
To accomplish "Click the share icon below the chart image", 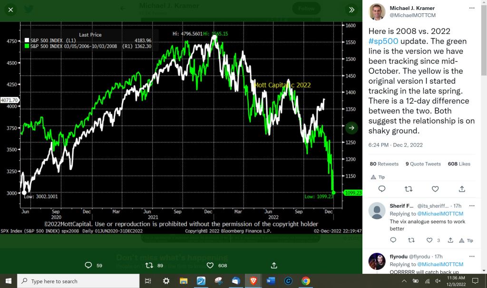I will 274,265.
